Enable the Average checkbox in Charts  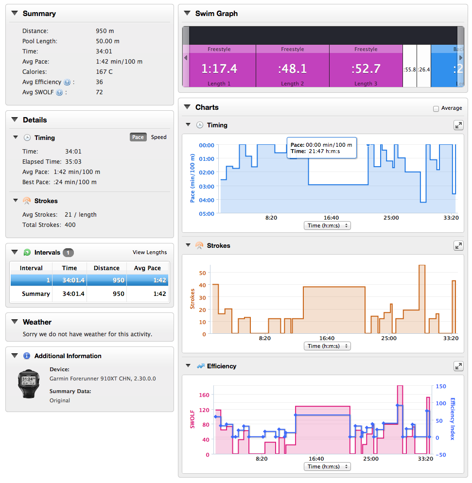click(436, 109)
